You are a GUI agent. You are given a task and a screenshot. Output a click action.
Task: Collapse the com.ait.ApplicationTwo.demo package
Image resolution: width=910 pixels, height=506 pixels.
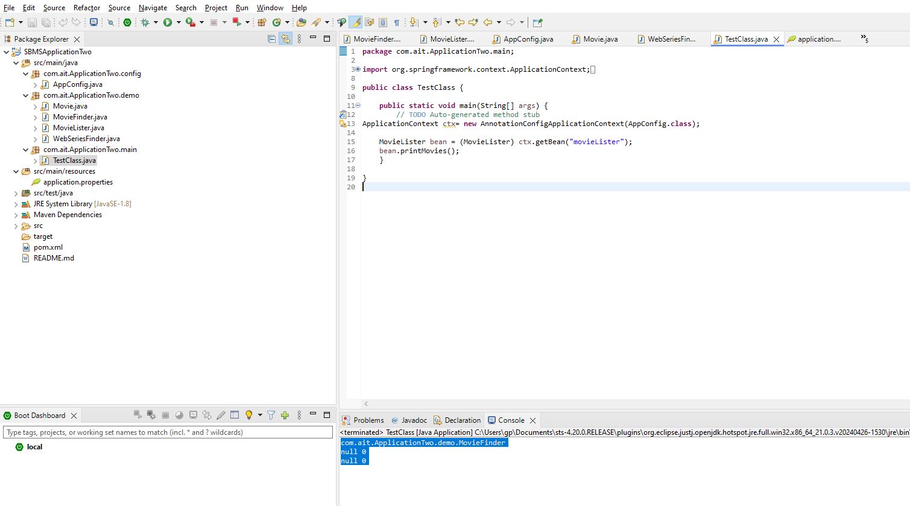(x=26, y=95)
